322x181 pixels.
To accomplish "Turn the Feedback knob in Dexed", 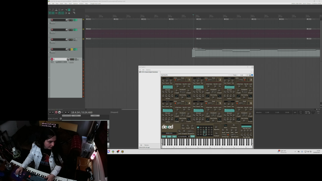I will 216,133.
